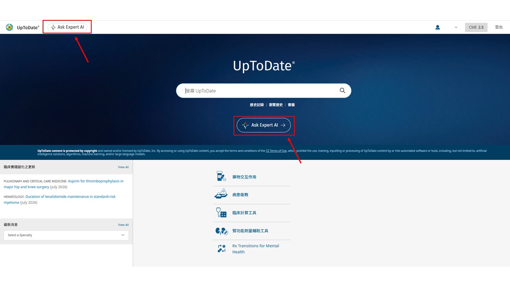Click the 臨床計算工具 stethoscope calculator icon
The width and height of the screenshot is (510, 287).
(x=221, y=212)
